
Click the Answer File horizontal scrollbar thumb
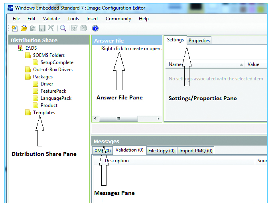point(118,119)
